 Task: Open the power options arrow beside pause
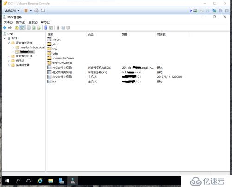31,11
